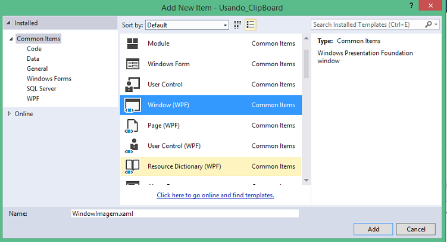Open the Sort by Default dropdown

(187, 25)
